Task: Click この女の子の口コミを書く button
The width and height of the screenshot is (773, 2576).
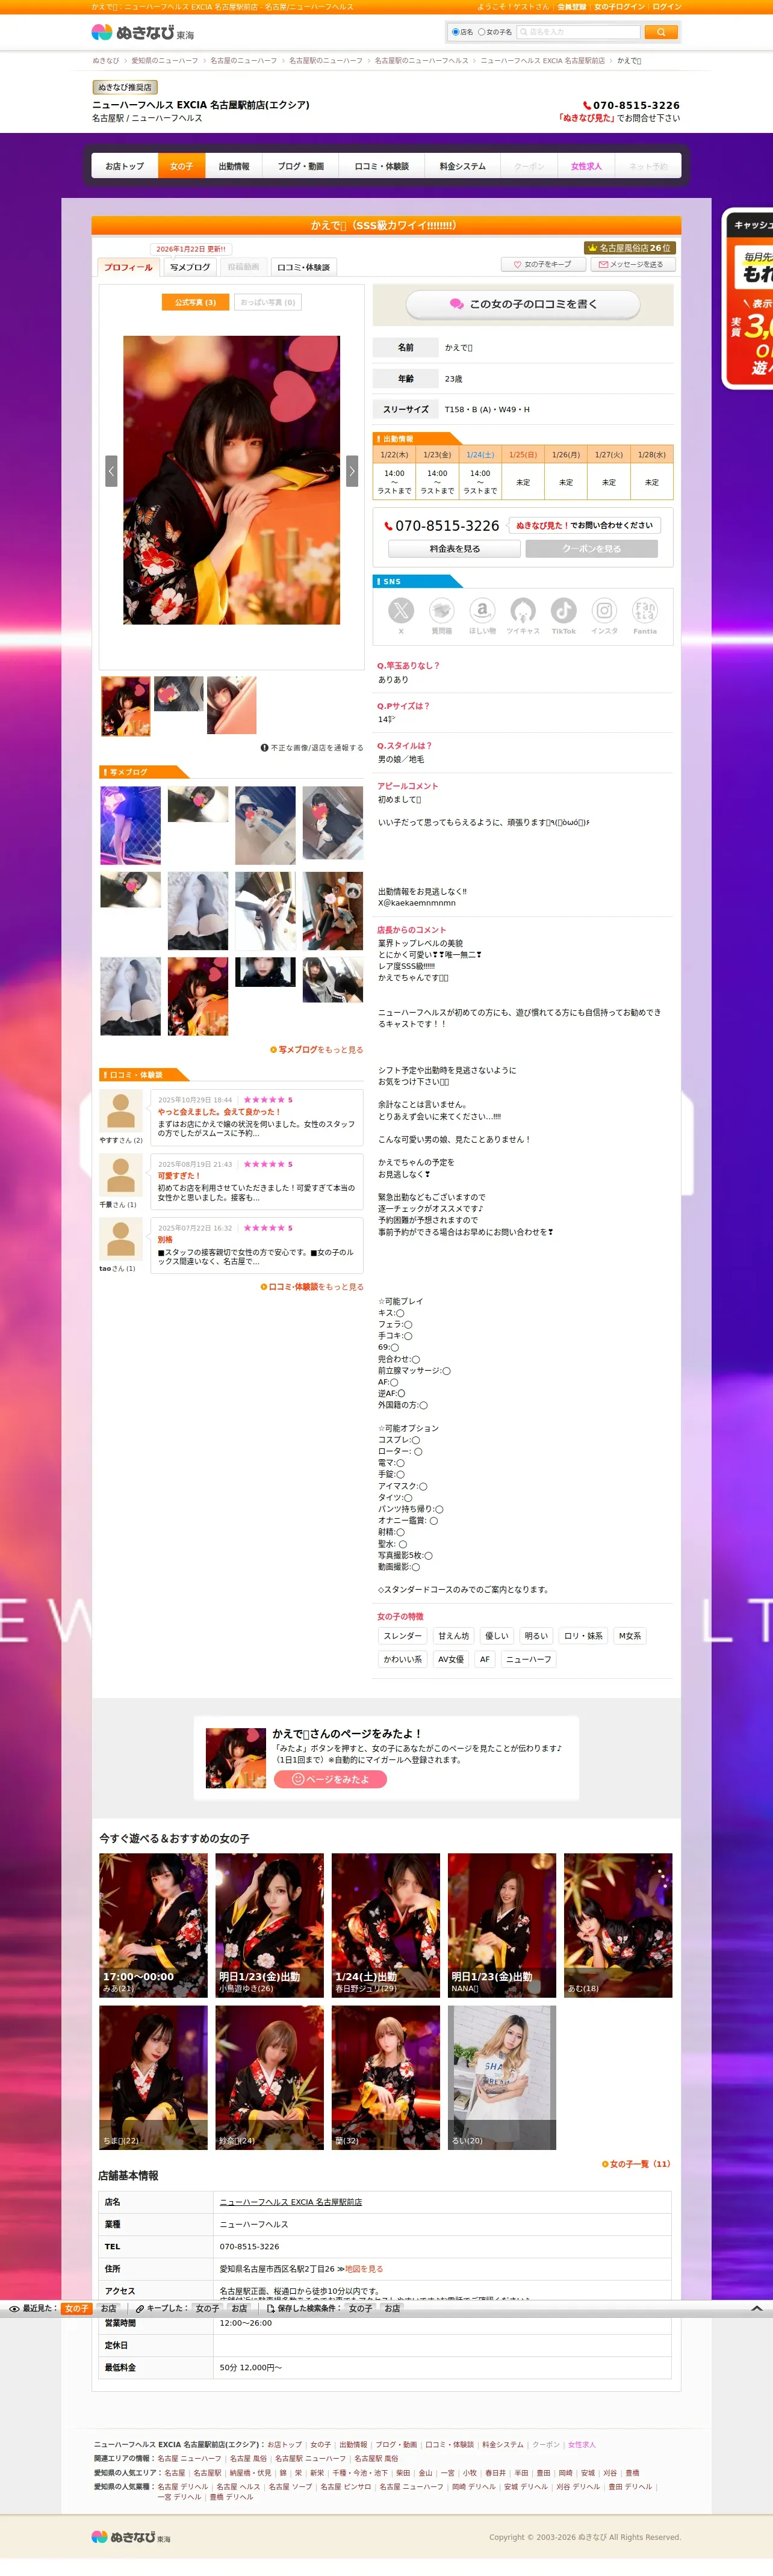Action: 523,304
